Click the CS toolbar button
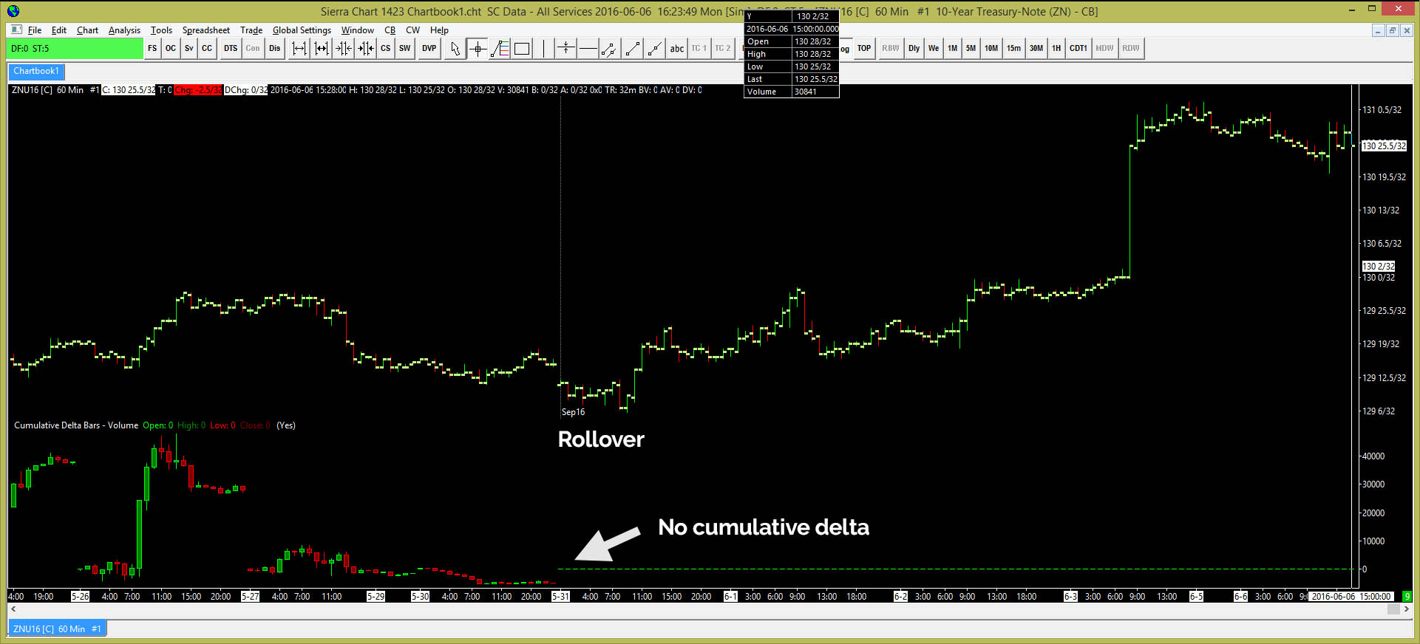Screen dimensions: 1420x644 click(385, 49)
